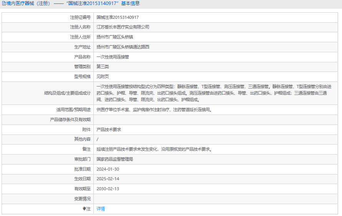This screenshot has width=342, height=216.
Task: Click the 注册证编号 label
Action: click(x=80, y=17)
